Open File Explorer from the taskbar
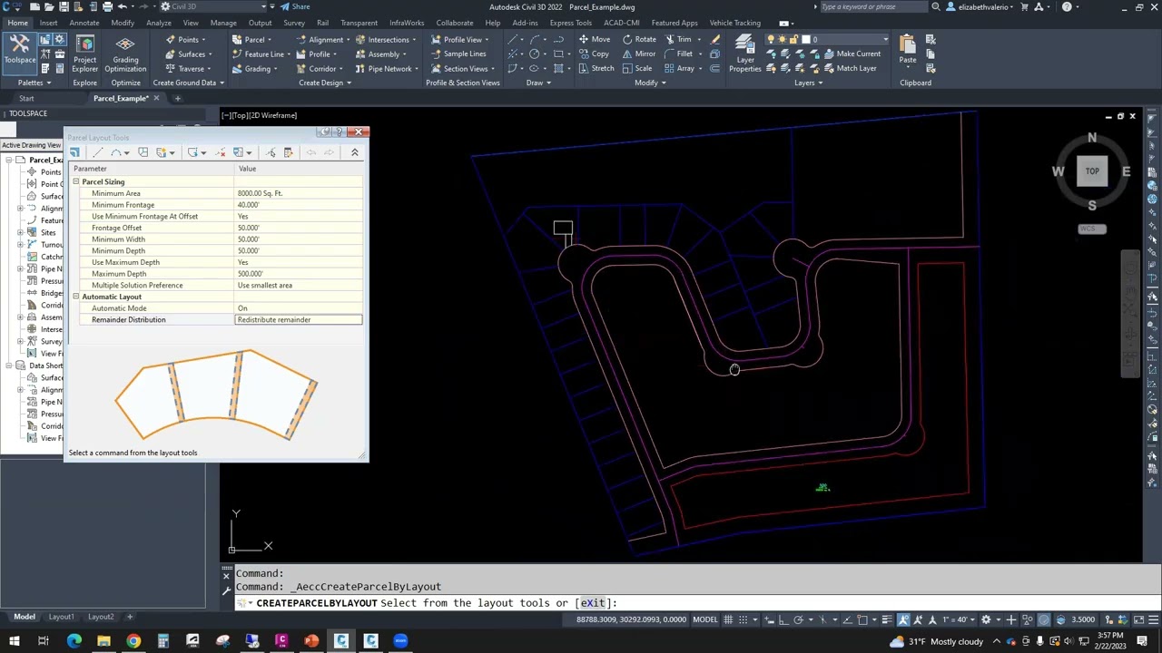 [103, 641]
